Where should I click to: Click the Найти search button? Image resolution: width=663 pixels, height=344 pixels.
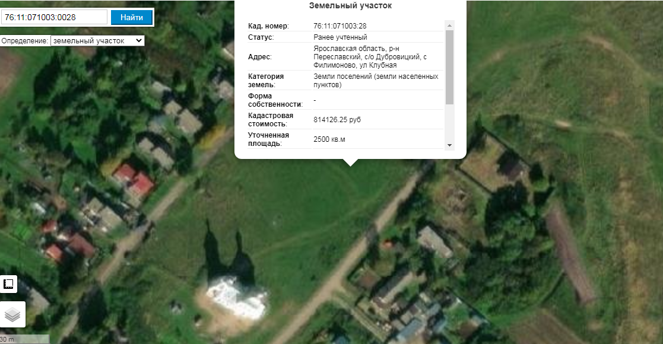(x=132, y=17)
